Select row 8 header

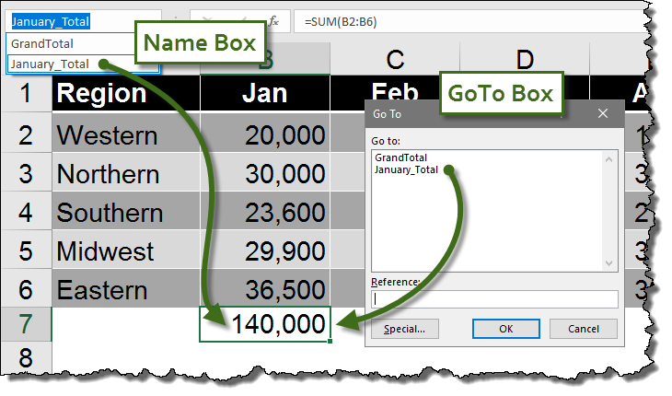point(26,357)
